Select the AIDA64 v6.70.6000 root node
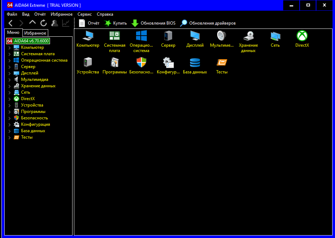This screenshot has height=238, width=335. click(31, 41)
